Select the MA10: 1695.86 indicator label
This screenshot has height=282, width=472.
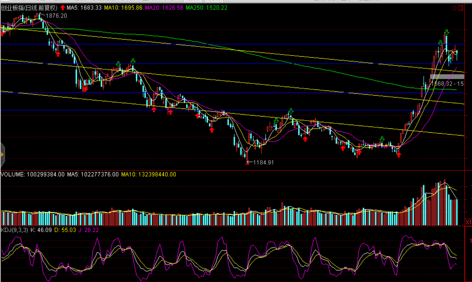pyautogui.click(x=123, y=8)
